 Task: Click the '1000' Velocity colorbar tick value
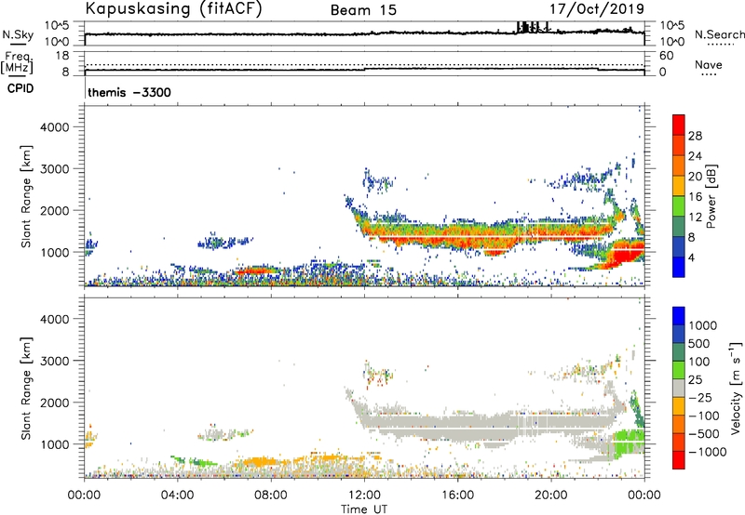pyautogui.click(x=703, y=325)
